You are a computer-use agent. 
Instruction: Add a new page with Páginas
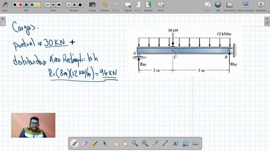128,5
